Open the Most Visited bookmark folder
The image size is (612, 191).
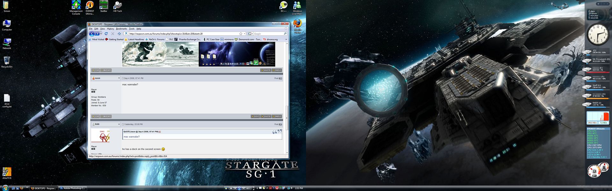[x=96, y=39]
